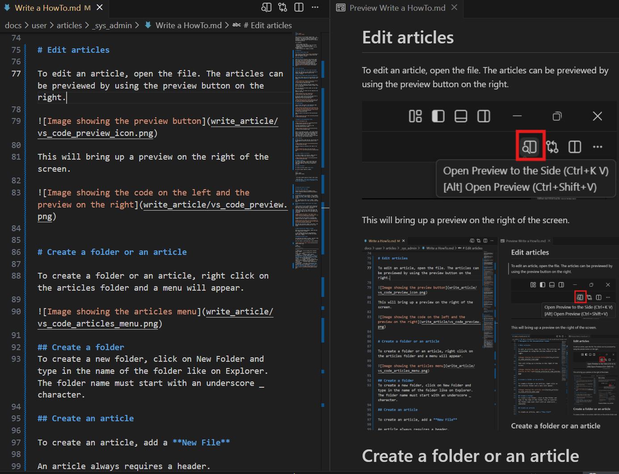Open the _sys_admin breadcrumb dropdown
The image size is (619, 474).
112,25
